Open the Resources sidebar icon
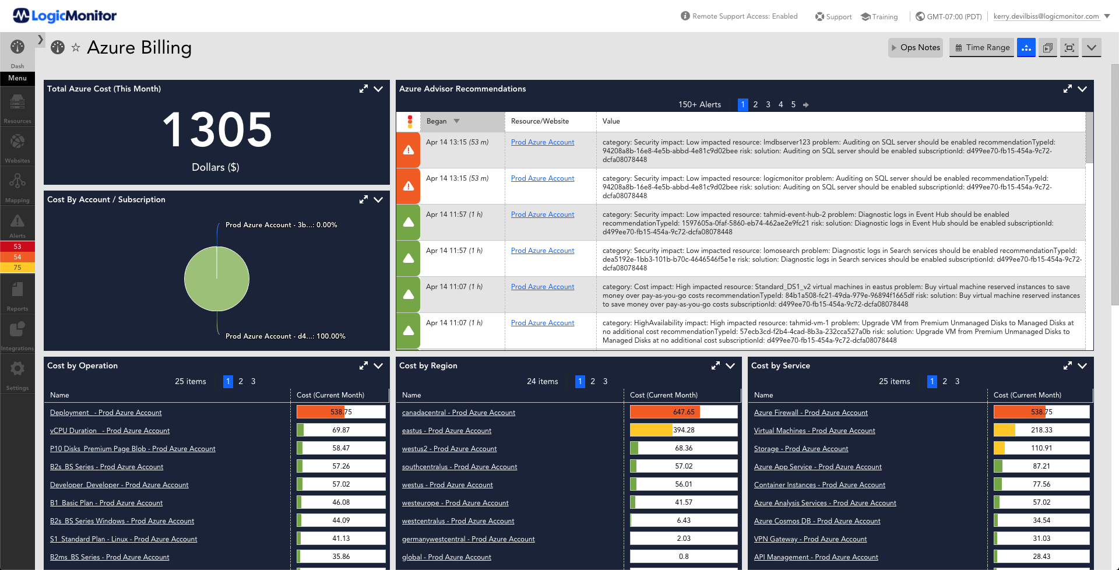The width and height of the screenshot is (1119, 570). pos(17,107)
